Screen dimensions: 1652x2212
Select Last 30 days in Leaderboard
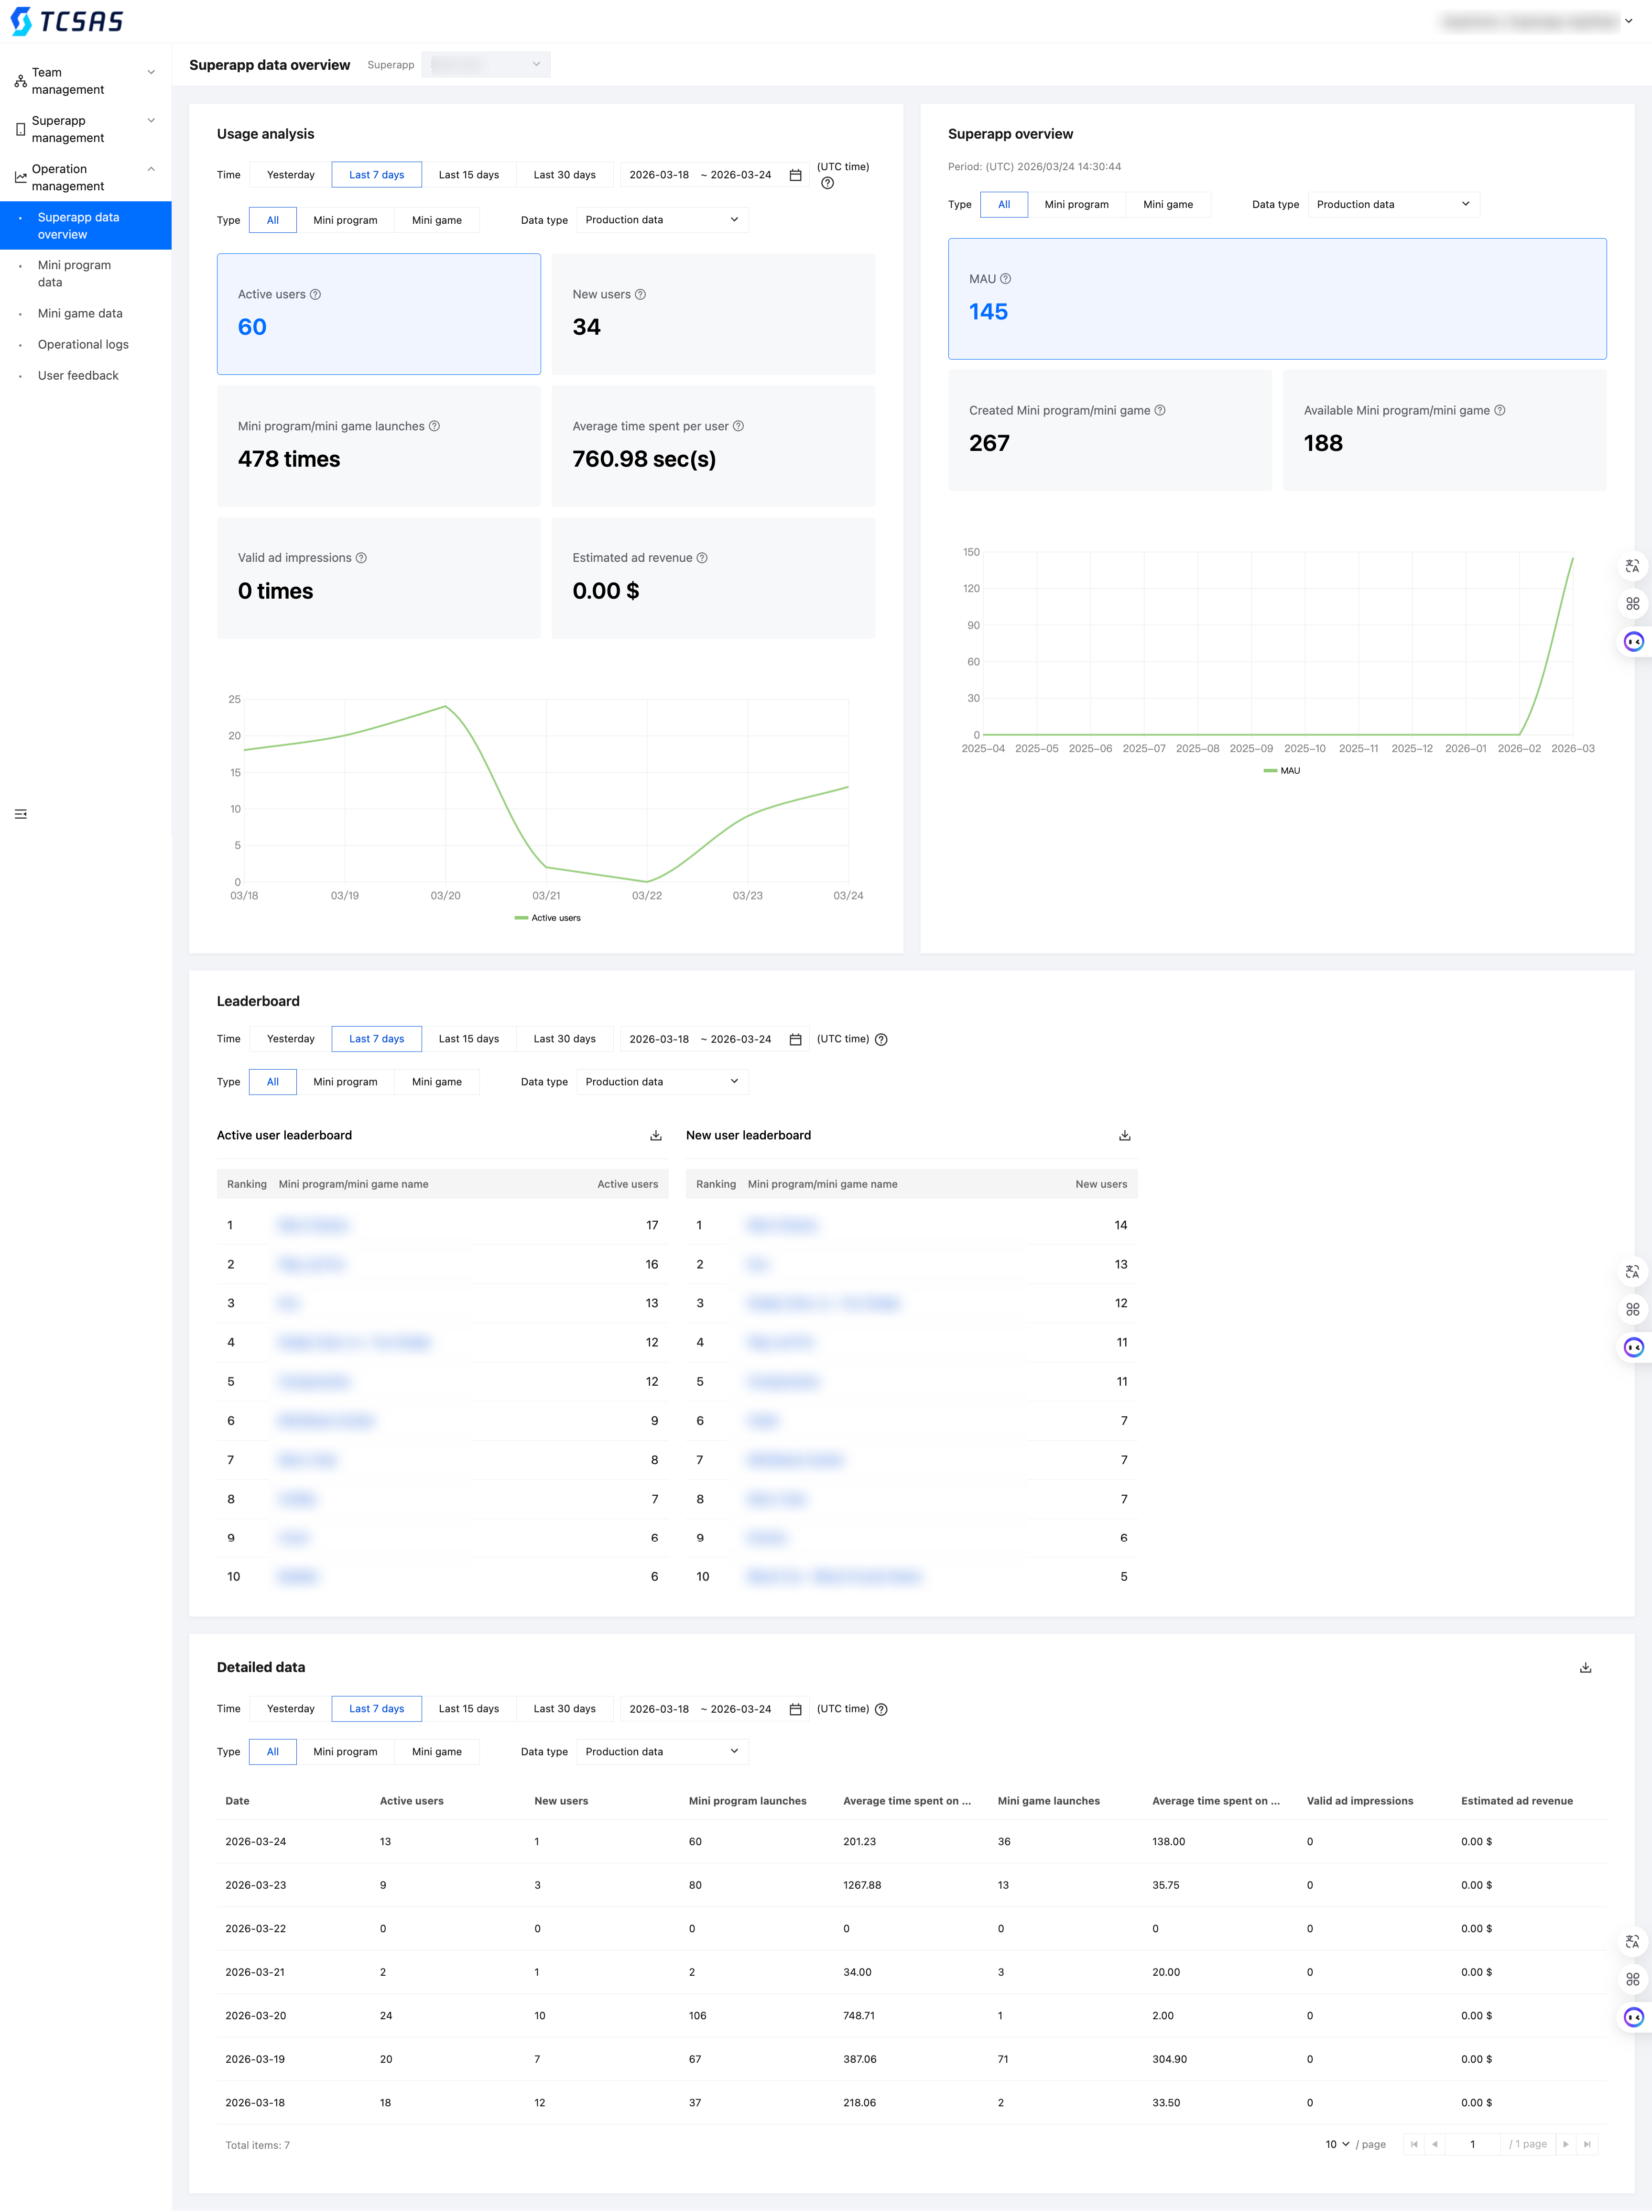click(564, 1039)
